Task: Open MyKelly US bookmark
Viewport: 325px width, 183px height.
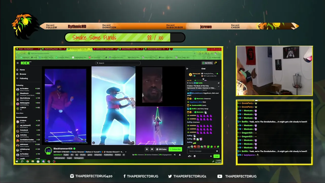Action: tap(25, 57)
